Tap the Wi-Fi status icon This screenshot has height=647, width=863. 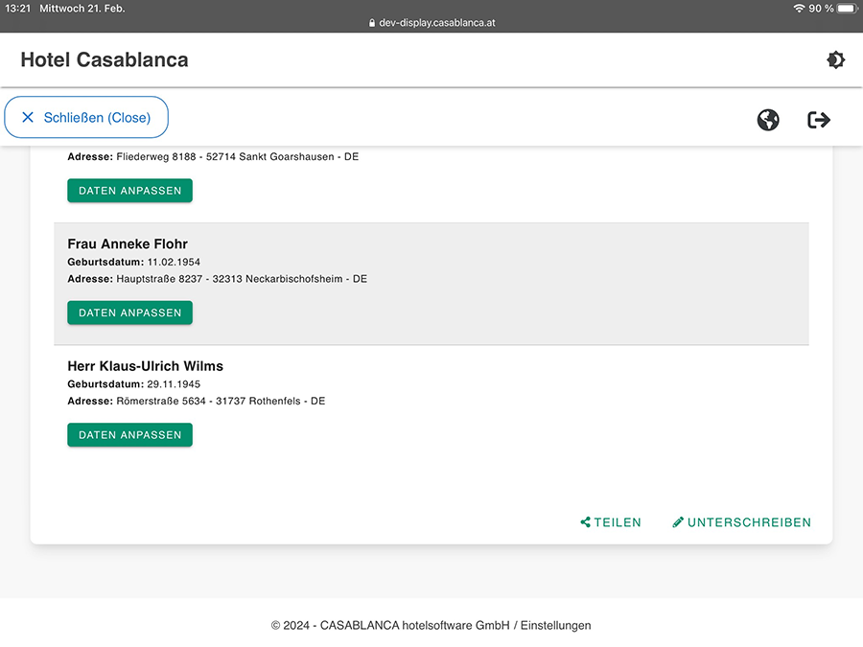click(x=798, y=9)
